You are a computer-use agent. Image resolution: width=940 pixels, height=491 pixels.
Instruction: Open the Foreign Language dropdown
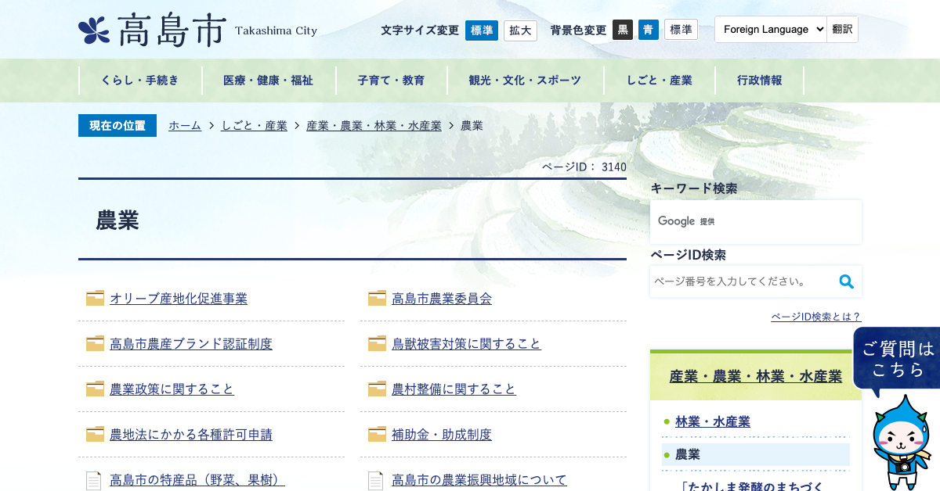click(771, 29)
